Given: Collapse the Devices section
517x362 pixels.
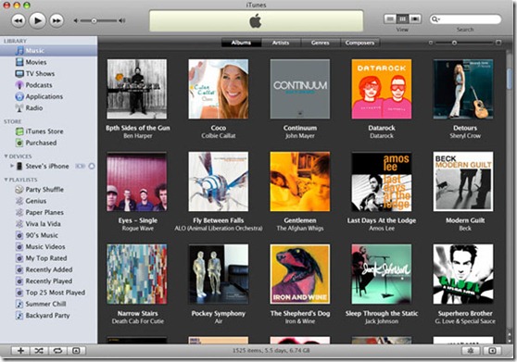Looking at the screenshot, I should tap(6, 156).
